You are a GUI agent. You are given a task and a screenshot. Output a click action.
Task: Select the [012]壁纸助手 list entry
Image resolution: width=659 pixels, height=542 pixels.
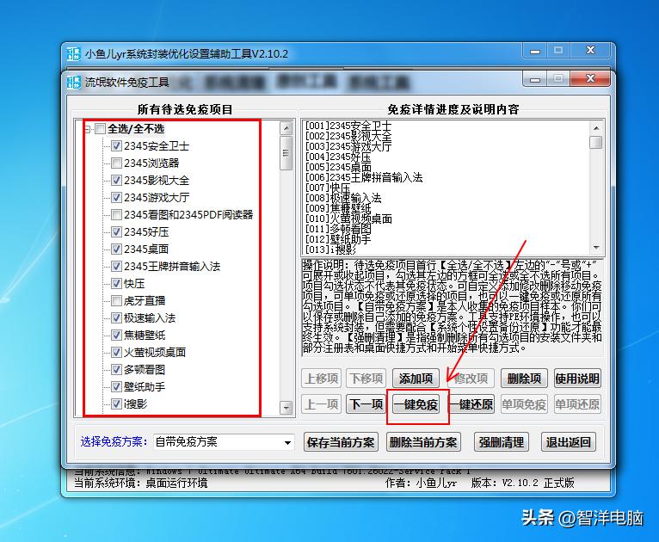338,239
